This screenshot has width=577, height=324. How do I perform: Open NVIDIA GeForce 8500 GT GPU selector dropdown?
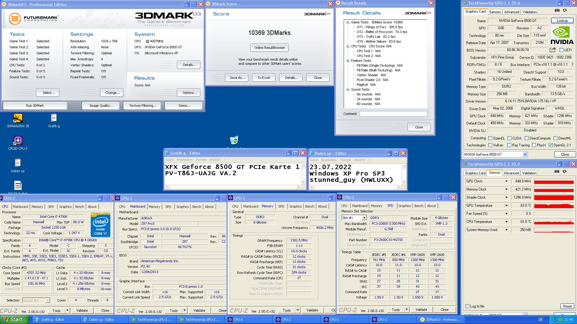pos(525,154)
